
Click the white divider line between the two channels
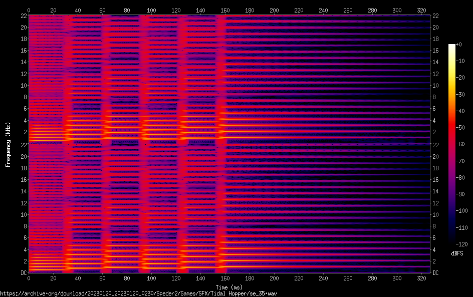(229, 144)
